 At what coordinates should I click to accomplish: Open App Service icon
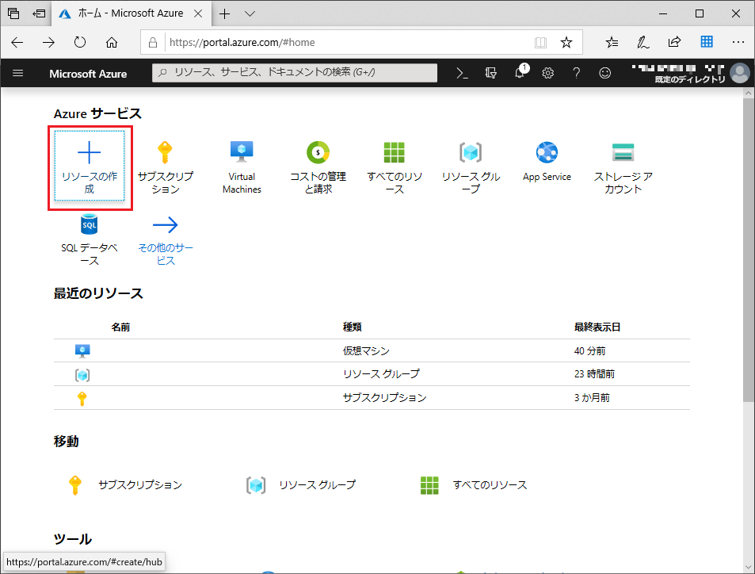(x=547, y=153)
